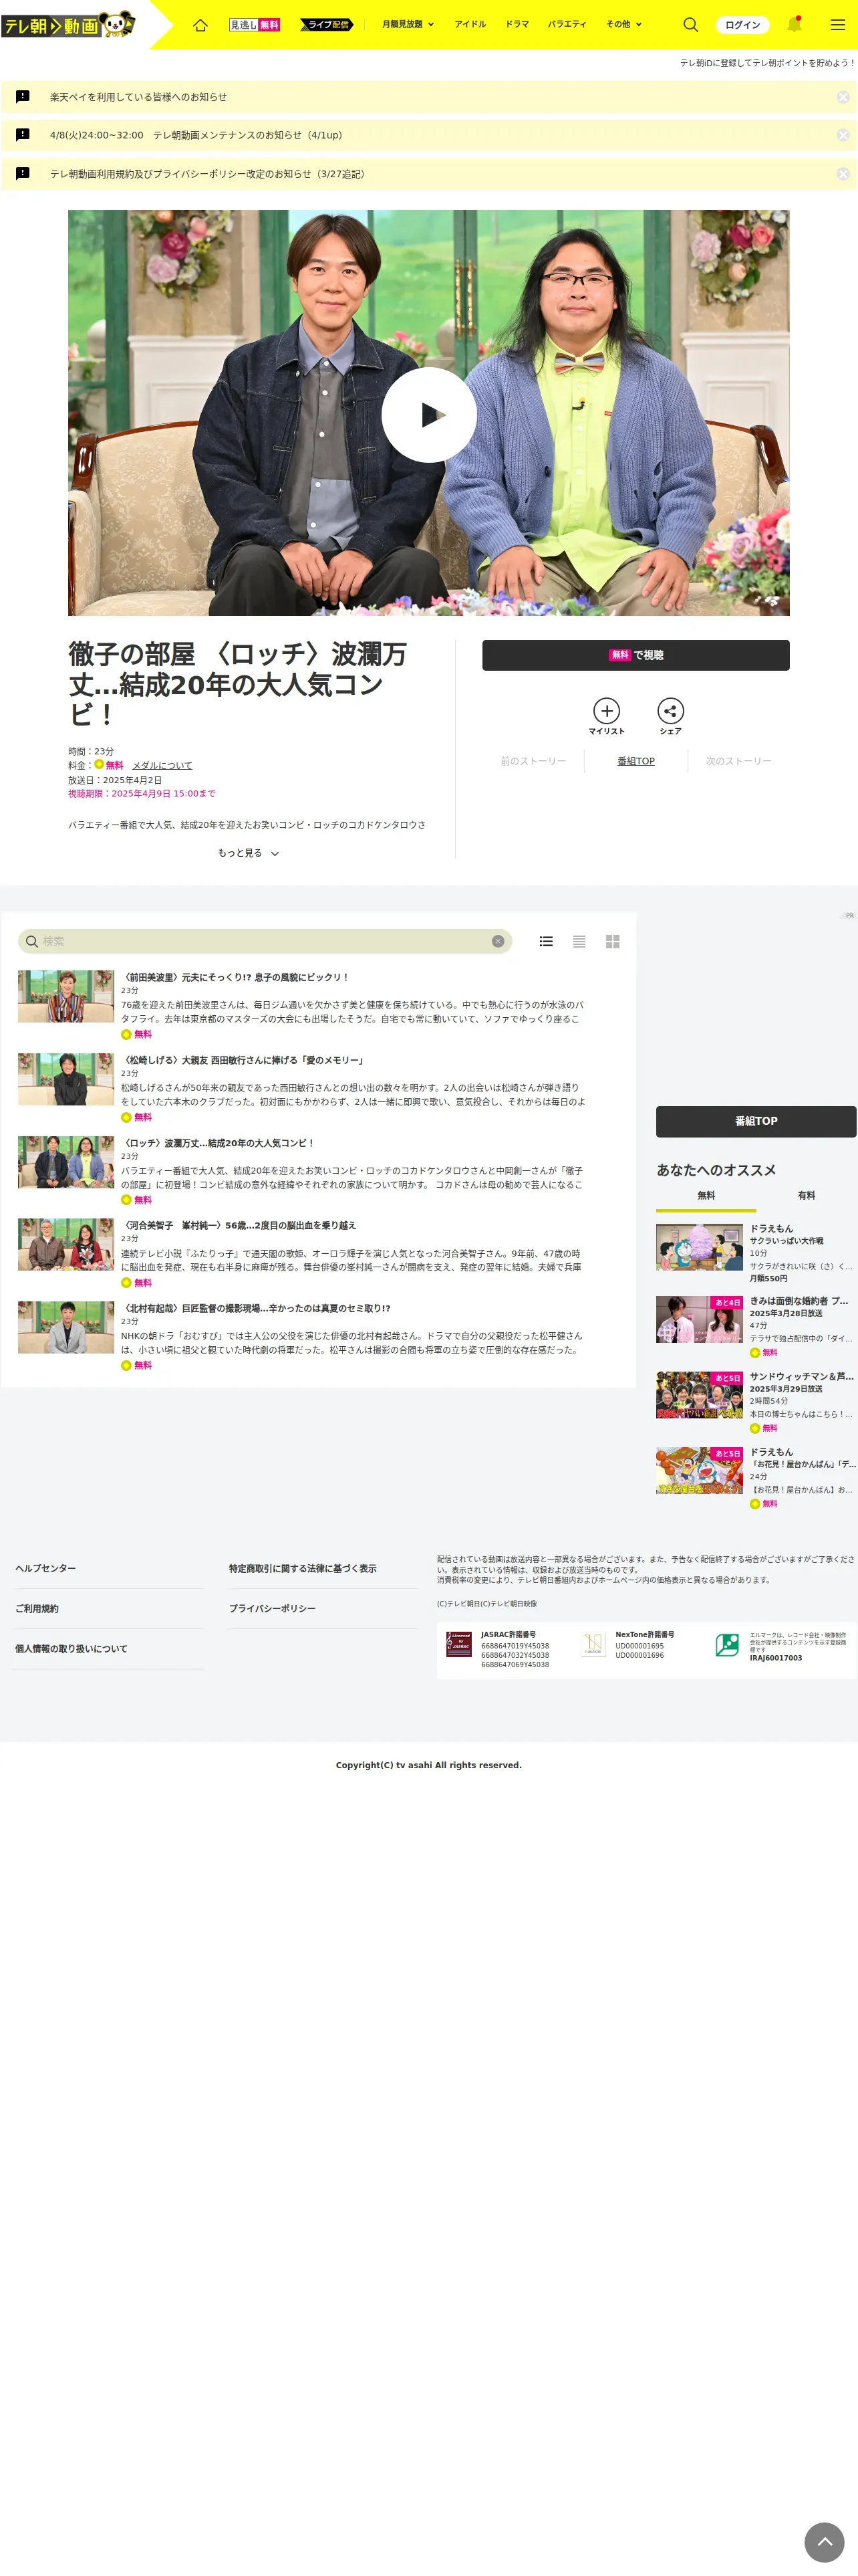Image resolution: width=858 pixels, height=2576 pixels.
Task: Add the episode to マイリスト
Action: 606,716
